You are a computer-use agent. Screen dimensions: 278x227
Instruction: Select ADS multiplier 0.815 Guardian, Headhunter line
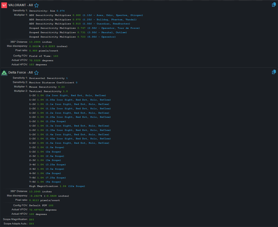pyautogui.click(x=80, y=24)
